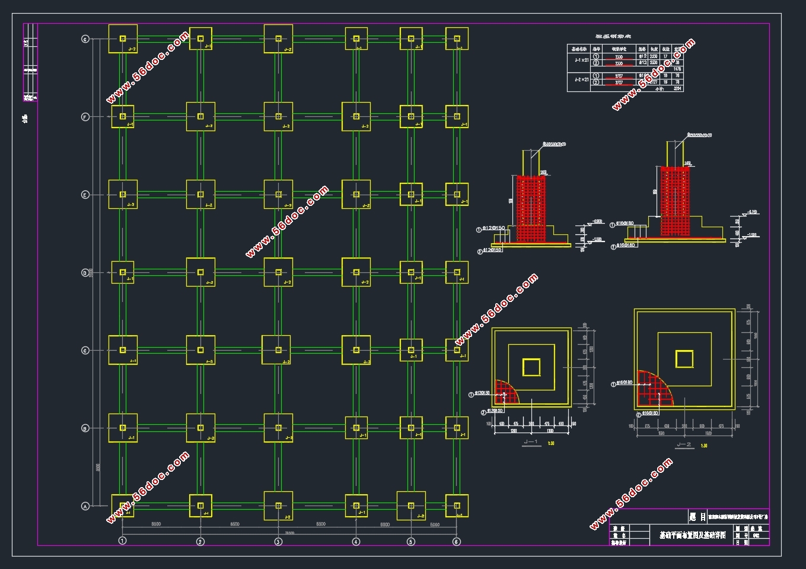Select grid axis bubble E on left

[x=85, y=195]
